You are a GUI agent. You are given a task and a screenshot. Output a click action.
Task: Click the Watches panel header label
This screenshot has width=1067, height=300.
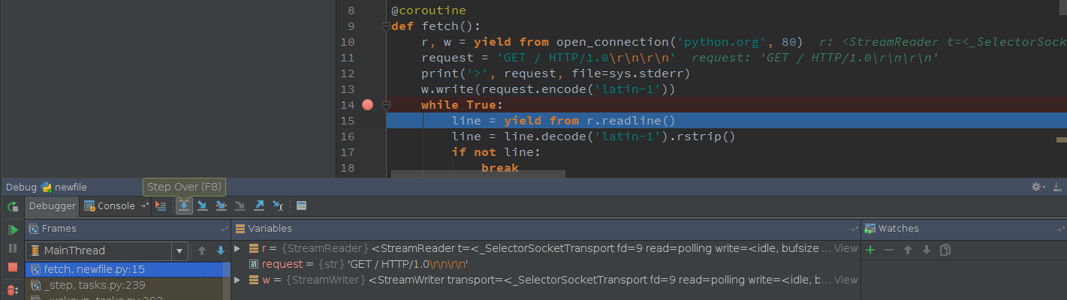click(x=898, y=229)
